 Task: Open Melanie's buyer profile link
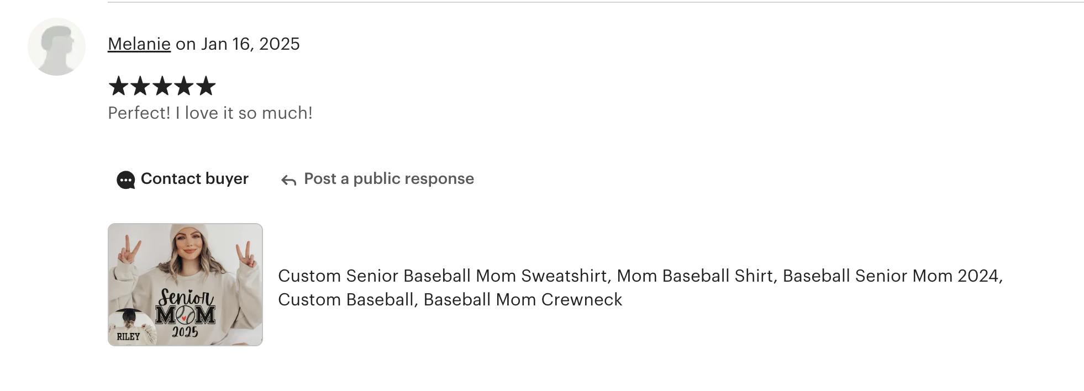click(139, 44)
